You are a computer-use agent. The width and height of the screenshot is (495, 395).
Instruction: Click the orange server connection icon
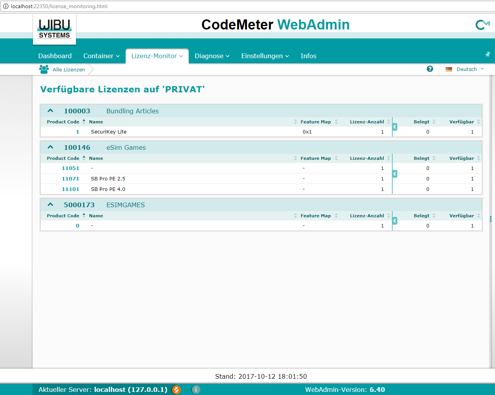(x=176, y=390)
